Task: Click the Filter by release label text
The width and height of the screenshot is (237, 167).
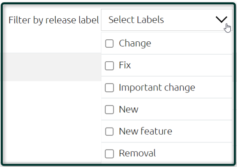Action: point(54,20)
